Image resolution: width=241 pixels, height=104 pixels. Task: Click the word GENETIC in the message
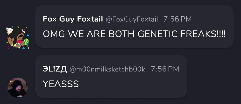click(x=157, y=34)
